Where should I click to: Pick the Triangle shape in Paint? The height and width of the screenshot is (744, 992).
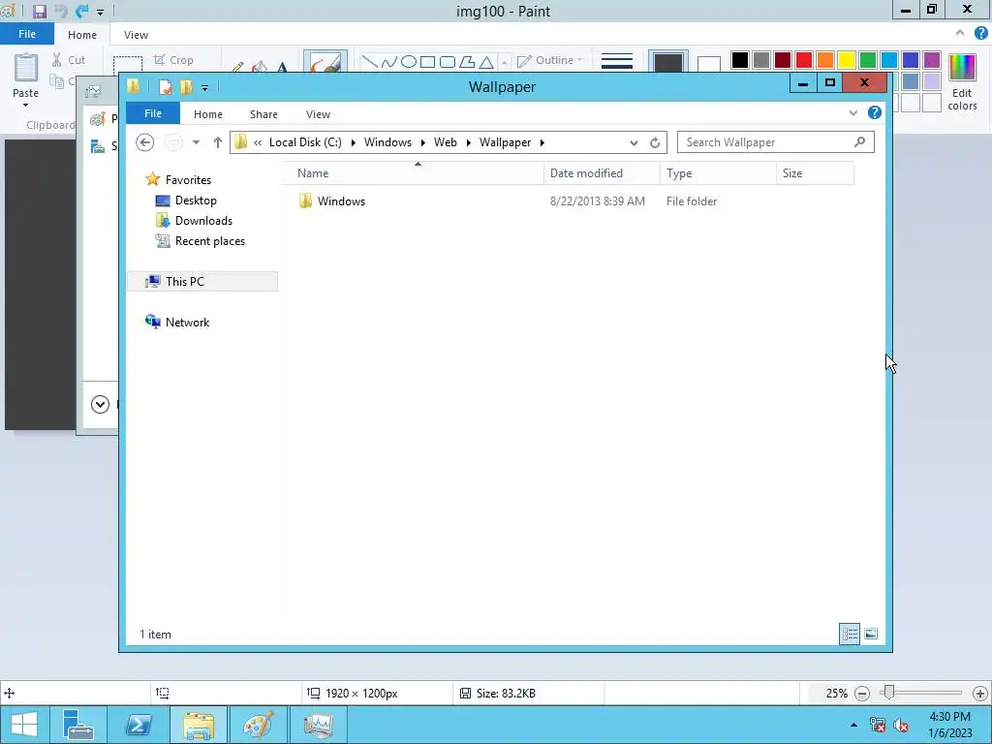pyautogui.click(x=486, y=61)
